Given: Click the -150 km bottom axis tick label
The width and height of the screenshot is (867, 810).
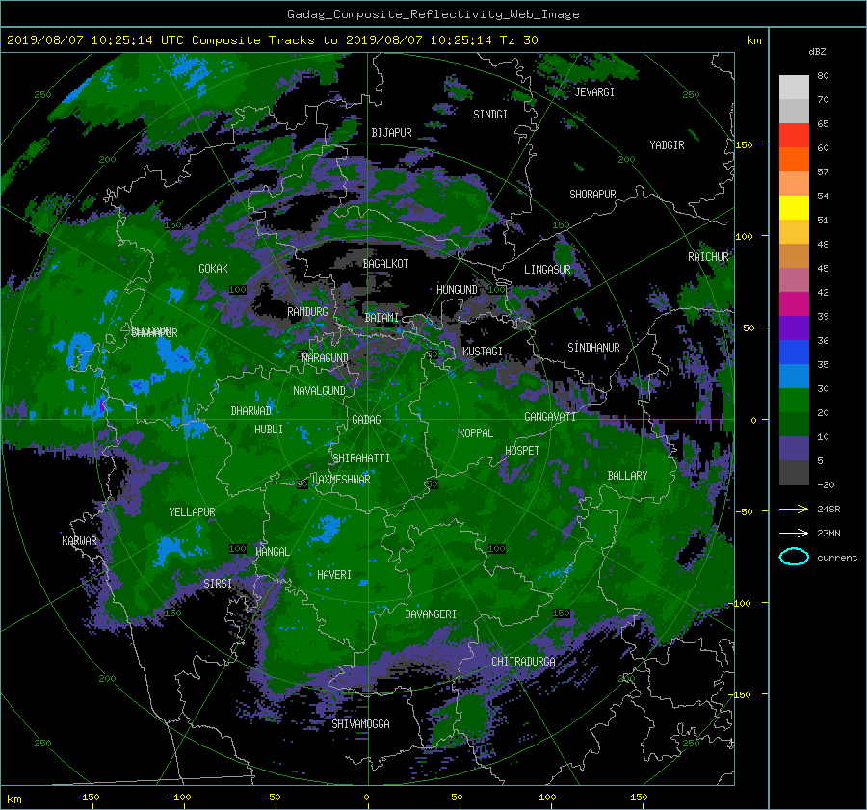Looking at the screenshot, I should pyautogui.click(x=88, y=797).
